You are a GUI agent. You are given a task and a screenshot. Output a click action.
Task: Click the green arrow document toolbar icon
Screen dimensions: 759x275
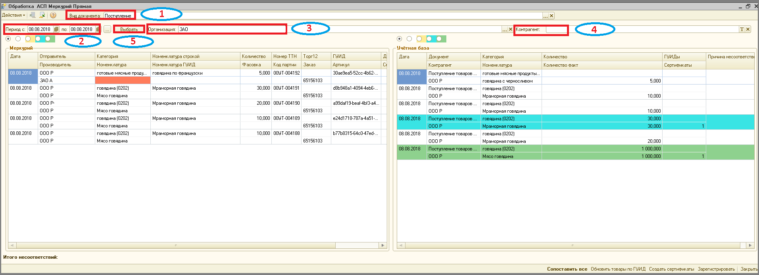click(x=42, y=15)
